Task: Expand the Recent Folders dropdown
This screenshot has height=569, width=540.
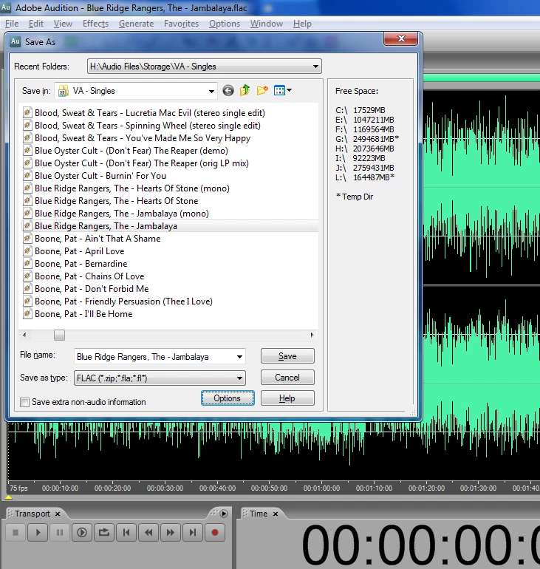Action: tap(315, 67)
